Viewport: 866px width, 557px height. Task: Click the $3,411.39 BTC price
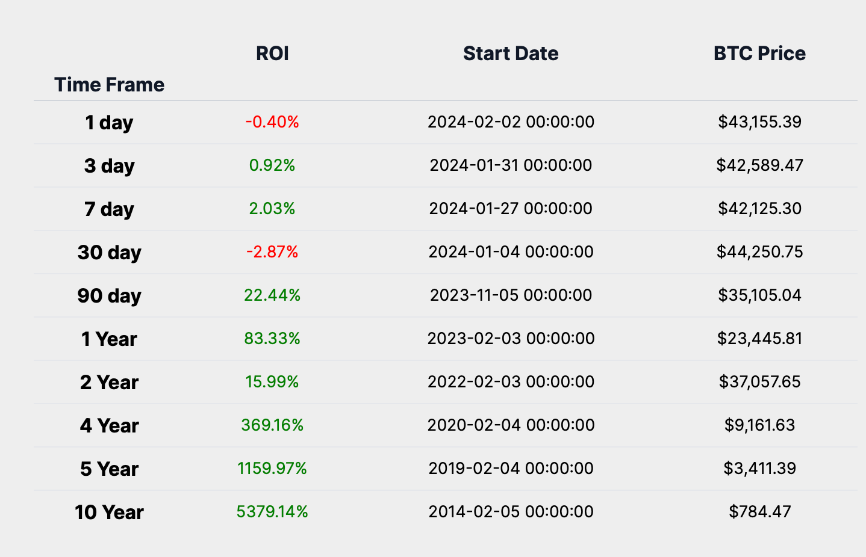point(759,469)
